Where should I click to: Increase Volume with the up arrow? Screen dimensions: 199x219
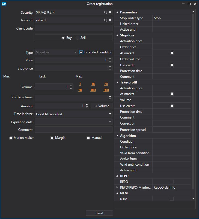pyautogui.click(x=71, y=86)
